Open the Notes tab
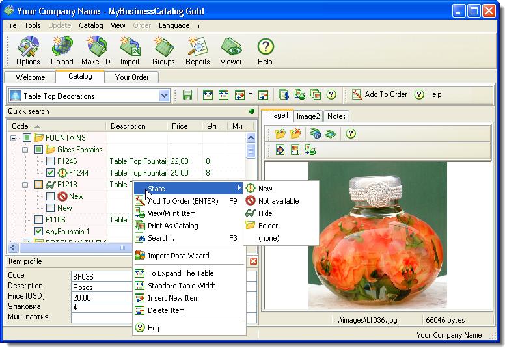 point(336,116)
